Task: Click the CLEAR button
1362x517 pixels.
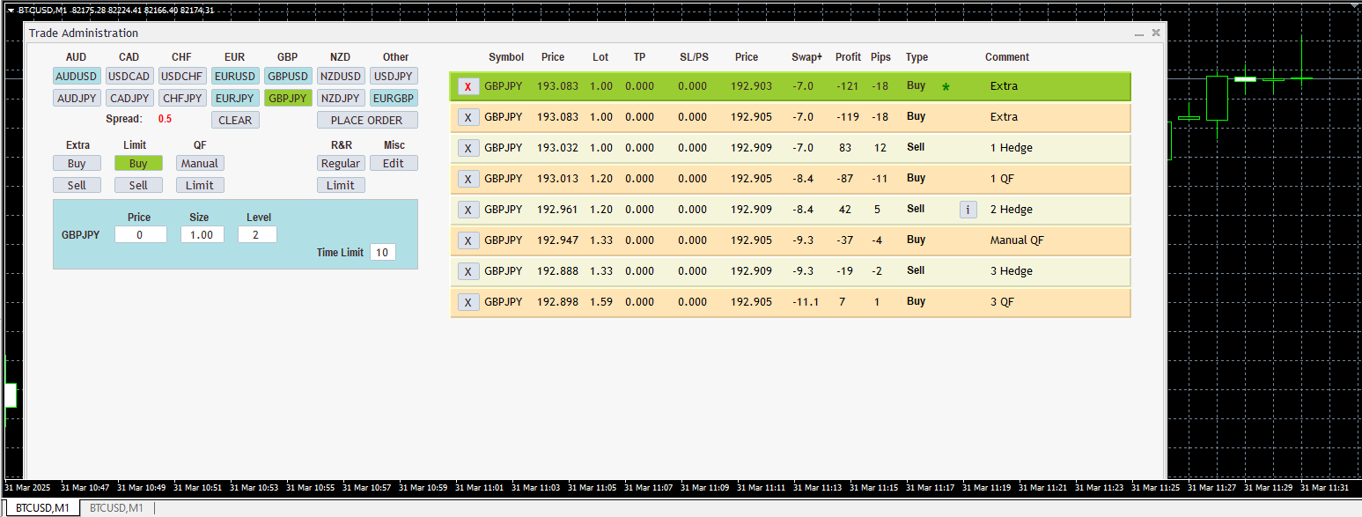Action: pyautogui.click(x=235, y=121)
